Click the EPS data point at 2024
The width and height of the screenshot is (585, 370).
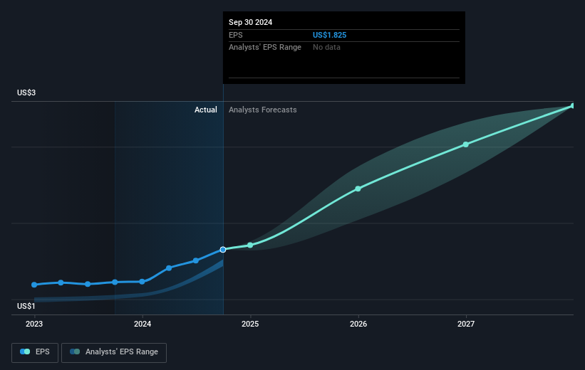click(x=142, y=282)
